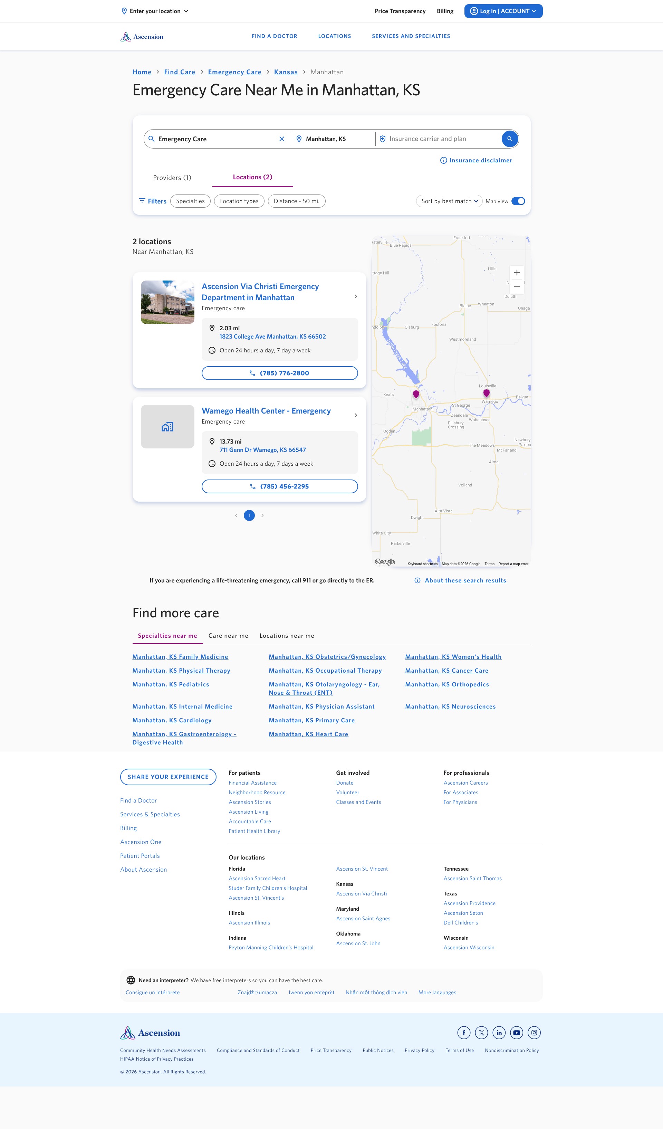Open LOCATIONS in main navigation
663x1129 pixels.
pyautogui.click(x=334, y=36)
